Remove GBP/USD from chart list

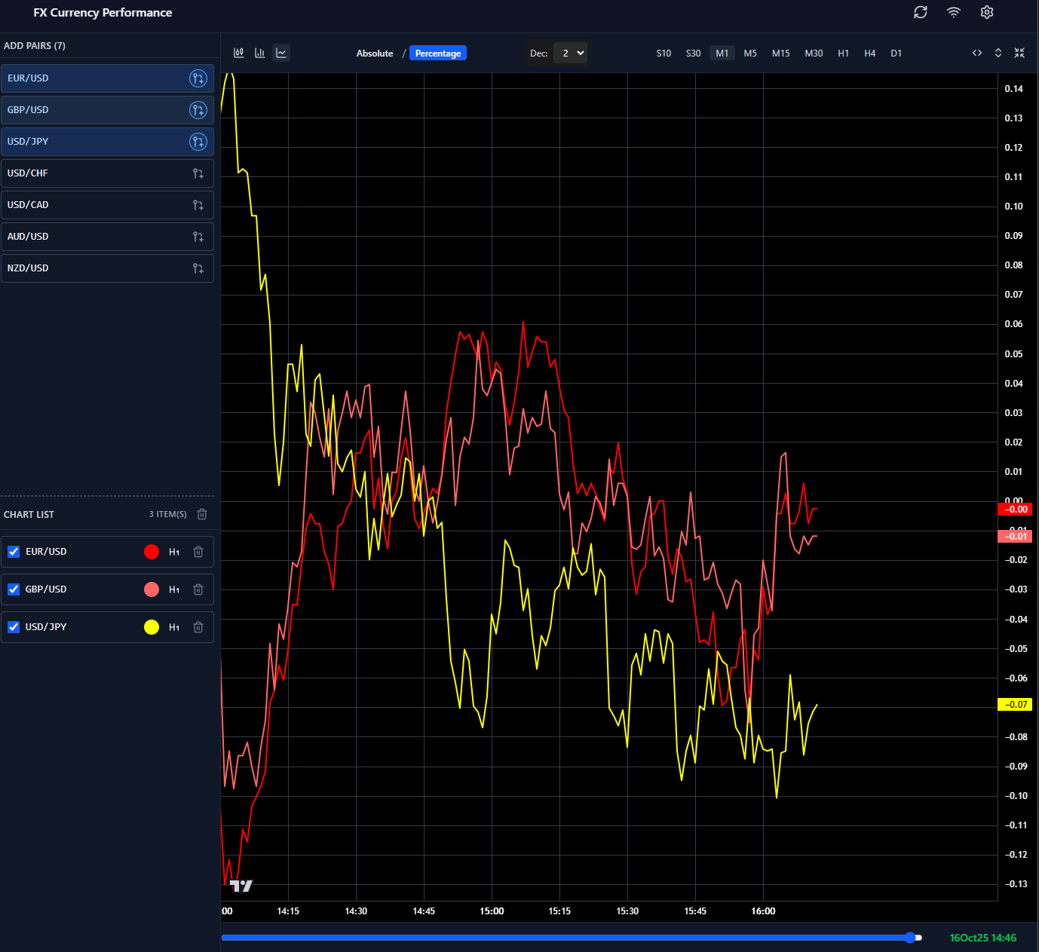click(198, 589)
